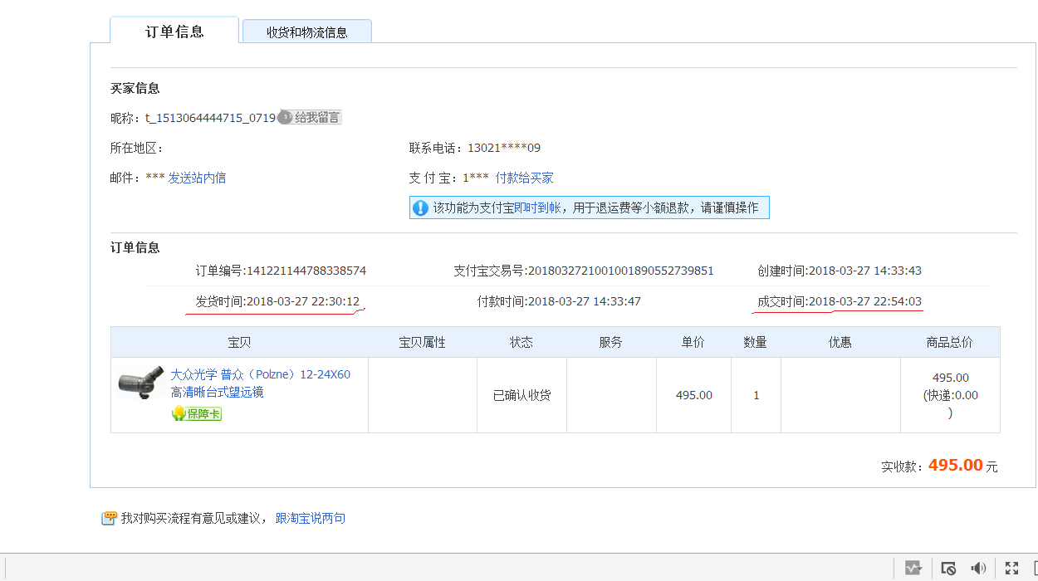Click the feedback icon beside purchase suggestion text
This screenshot has height=581, width=1038.
109,519
